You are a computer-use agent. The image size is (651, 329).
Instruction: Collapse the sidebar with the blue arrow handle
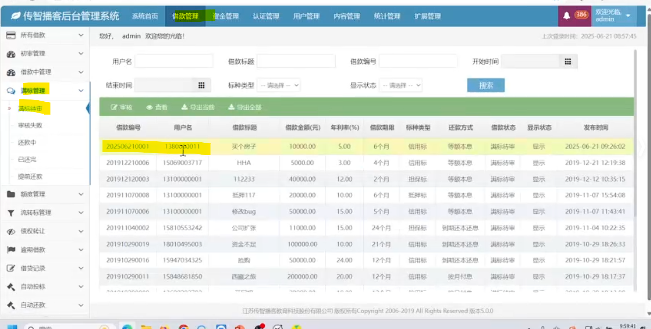coord(88,108)
